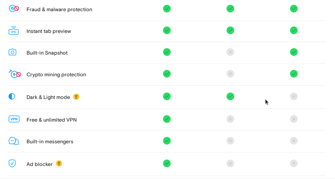Screen dimensions: 335x179
Task: Click the Ad blocker shield icon
Action: click(12, 163)
